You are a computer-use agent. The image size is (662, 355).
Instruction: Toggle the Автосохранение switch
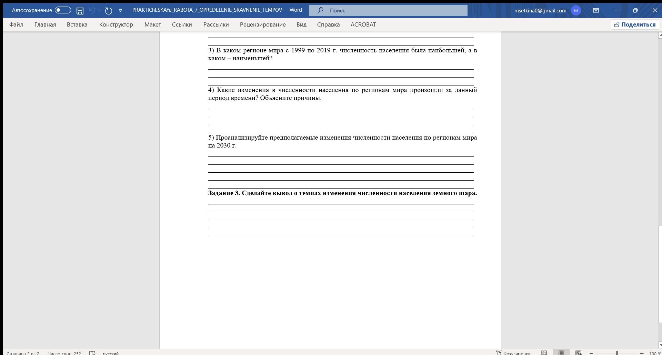[63, 10]
